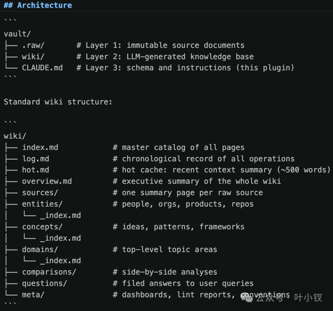Click the "side-by-side analyses" comment
This screenshot has height=311, width=333.
[x=165, y=272]
